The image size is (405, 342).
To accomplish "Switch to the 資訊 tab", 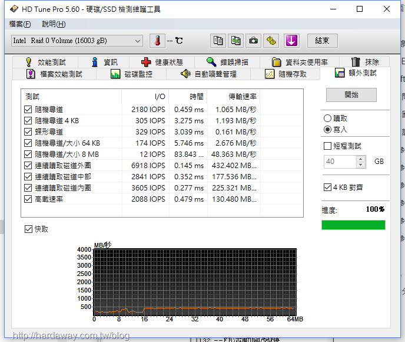I will [104, 62].
